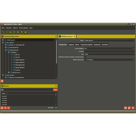Click the output icon beside Summer
The image size is (136, 136).
pyautogui.click(x=14, y=70)
